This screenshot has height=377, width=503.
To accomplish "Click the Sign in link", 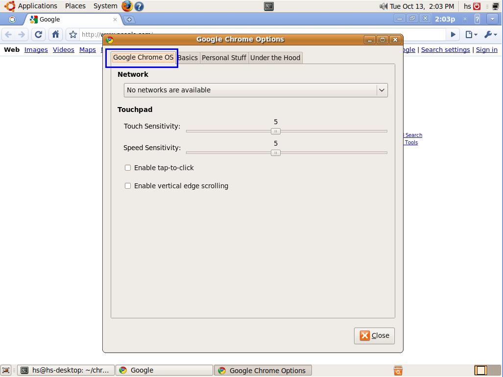I will point(487,50).
